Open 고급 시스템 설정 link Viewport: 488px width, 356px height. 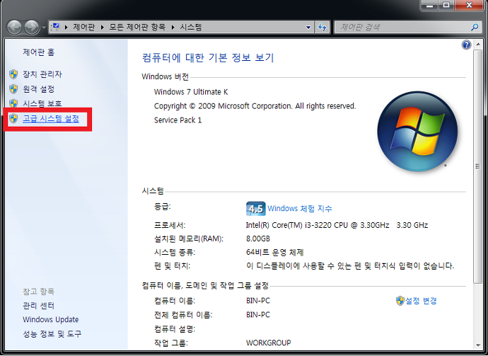click(x=51, y=119)
